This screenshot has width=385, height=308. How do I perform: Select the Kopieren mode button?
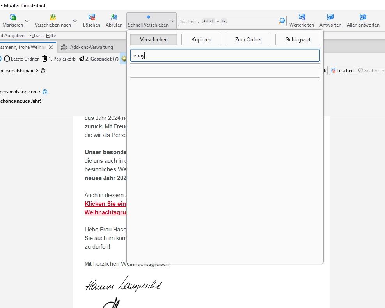pos(201,39)
